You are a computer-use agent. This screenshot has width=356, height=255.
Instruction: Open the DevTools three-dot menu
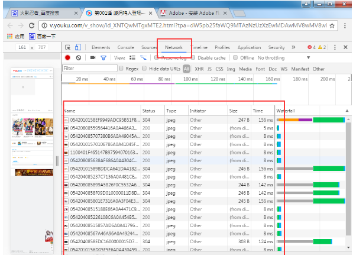tap(335, 47)
